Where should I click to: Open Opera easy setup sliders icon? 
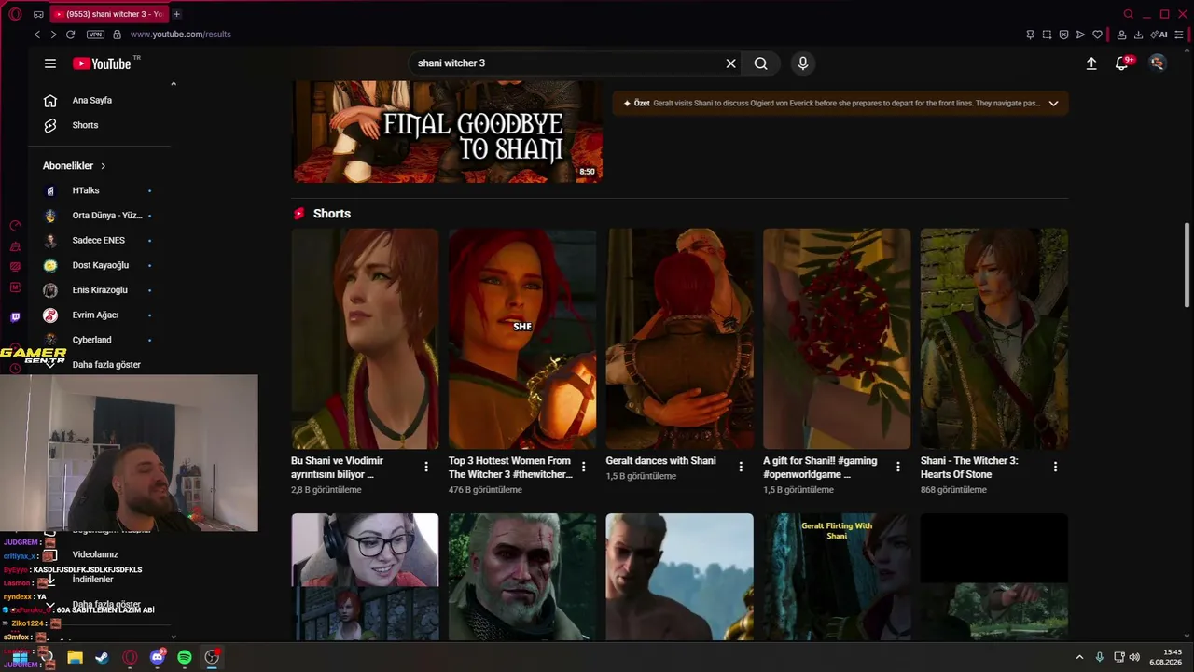[x=1181, y=35]
